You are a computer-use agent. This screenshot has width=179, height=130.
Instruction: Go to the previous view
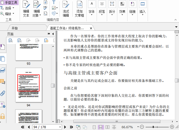coord(78,127)
